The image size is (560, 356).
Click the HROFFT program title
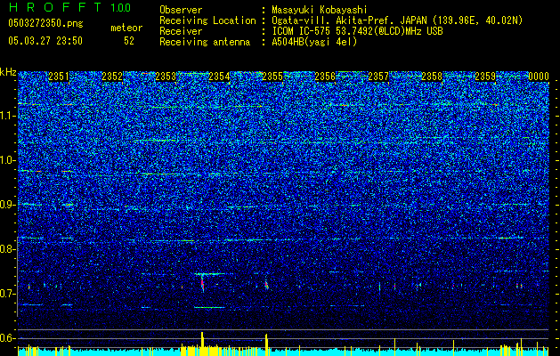click(55, 7)
